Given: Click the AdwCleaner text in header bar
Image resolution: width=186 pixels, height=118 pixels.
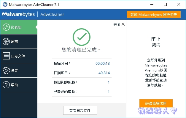Looking at the screenshot, I should [52, 14].
